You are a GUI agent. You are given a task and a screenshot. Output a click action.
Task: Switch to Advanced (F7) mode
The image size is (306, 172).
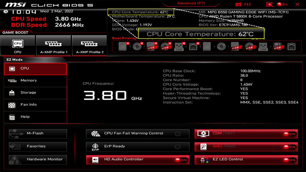(x=190, y=3)
